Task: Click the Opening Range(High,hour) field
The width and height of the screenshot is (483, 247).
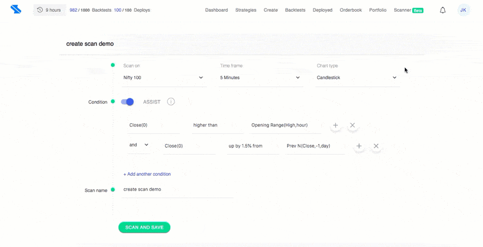Action: [x=285, y=125]
